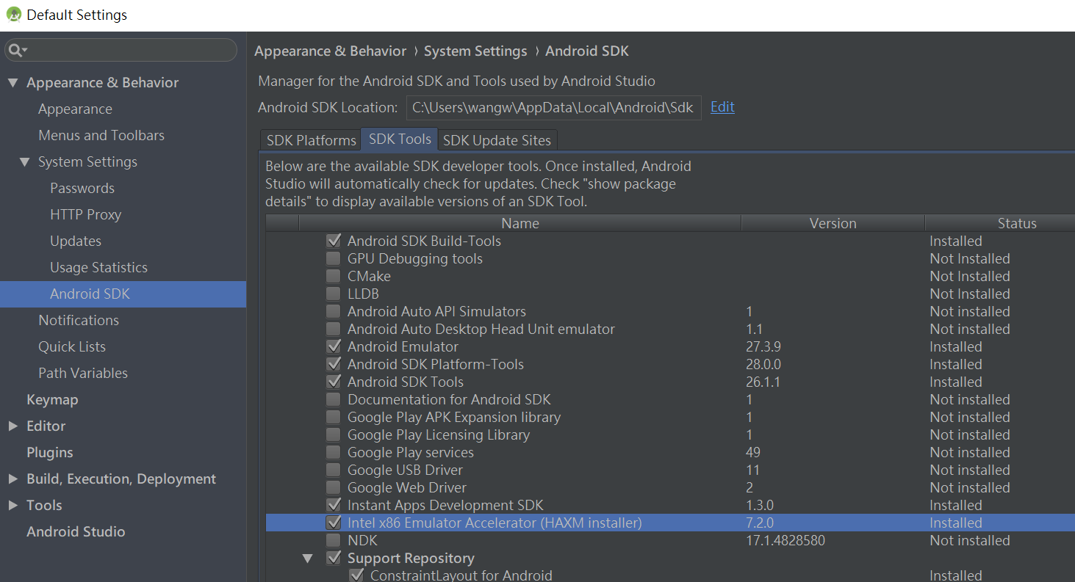The width and height of the screenshot is (1075, 582).
Task: Click version 26.1.1 cell
Action: tap(763, 382)
